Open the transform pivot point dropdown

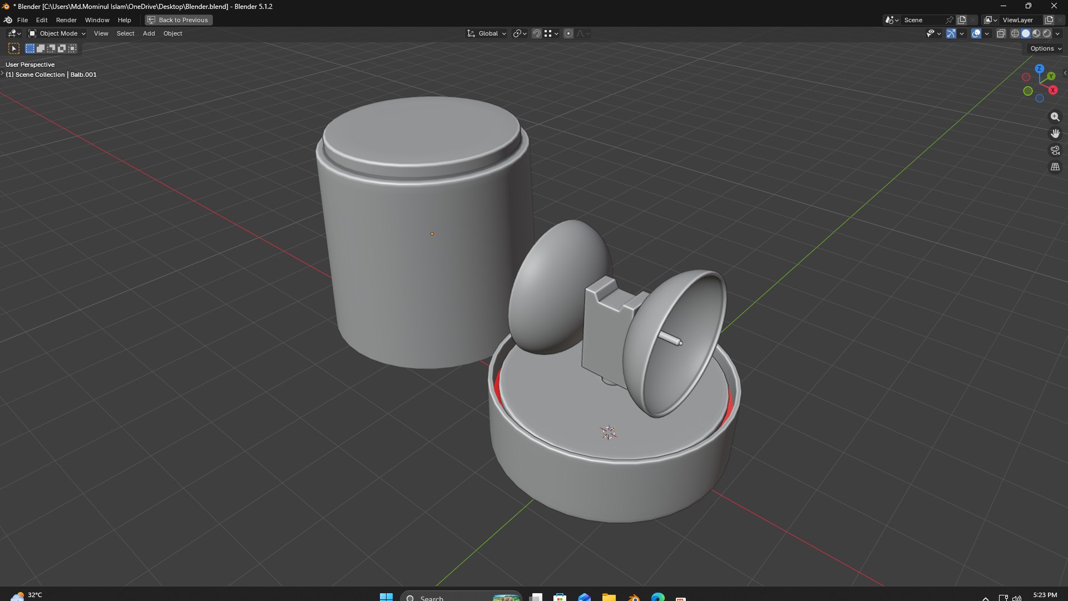pos(520,33)
